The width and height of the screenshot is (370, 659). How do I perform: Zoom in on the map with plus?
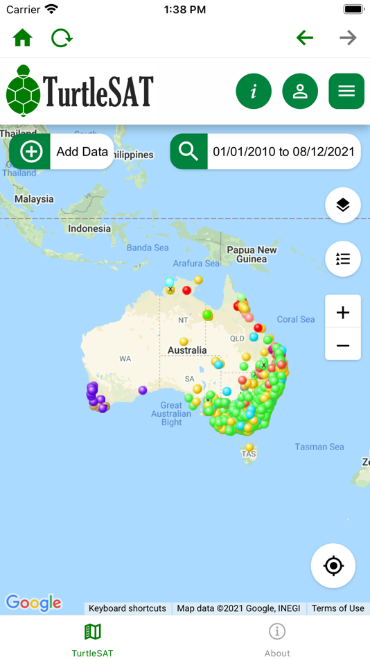tap(343, 311)
